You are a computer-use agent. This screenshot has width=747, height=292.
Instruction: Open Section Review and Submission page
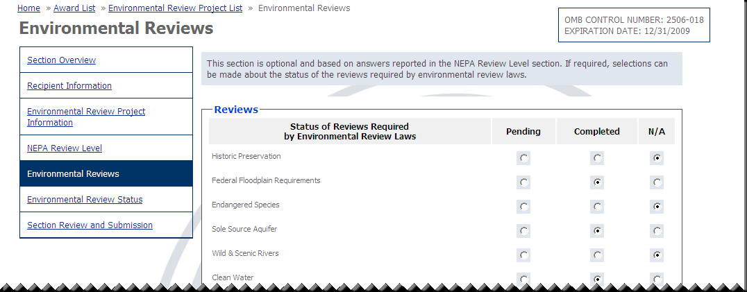pyautogui.click(x=90, y=225)
